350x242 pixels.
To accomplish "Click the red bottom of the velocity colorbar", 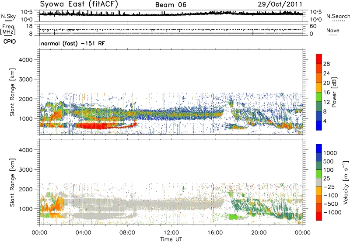I will coord(319,216).
